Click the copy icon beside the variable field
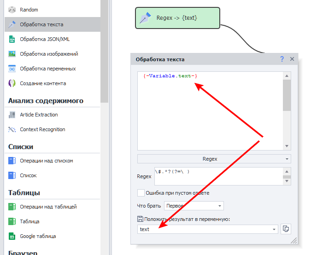311x255 pixels. point(286,229)
